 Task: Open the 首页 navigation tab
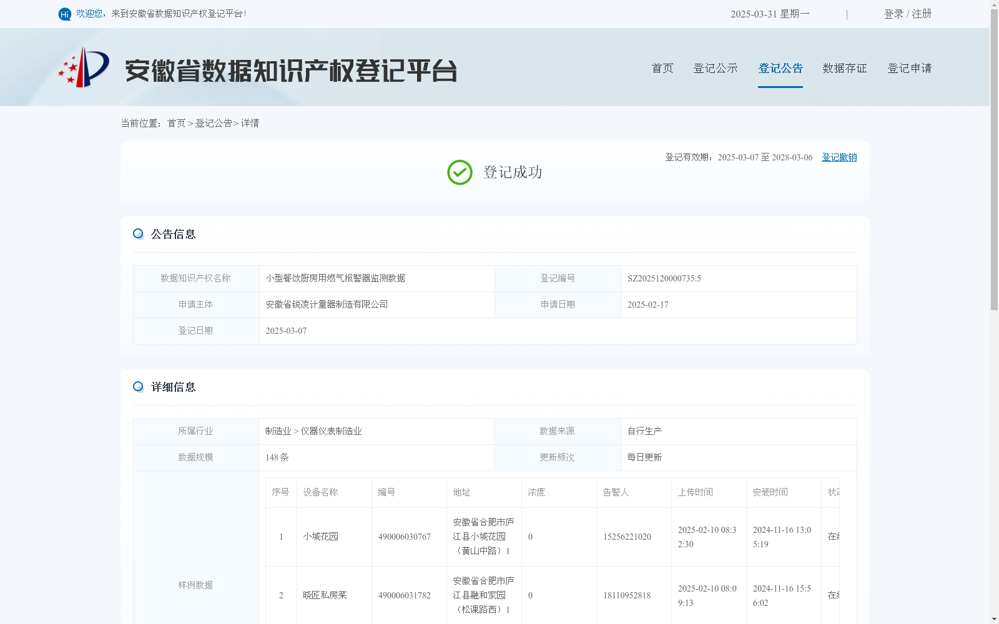click(x=662, y=68)
